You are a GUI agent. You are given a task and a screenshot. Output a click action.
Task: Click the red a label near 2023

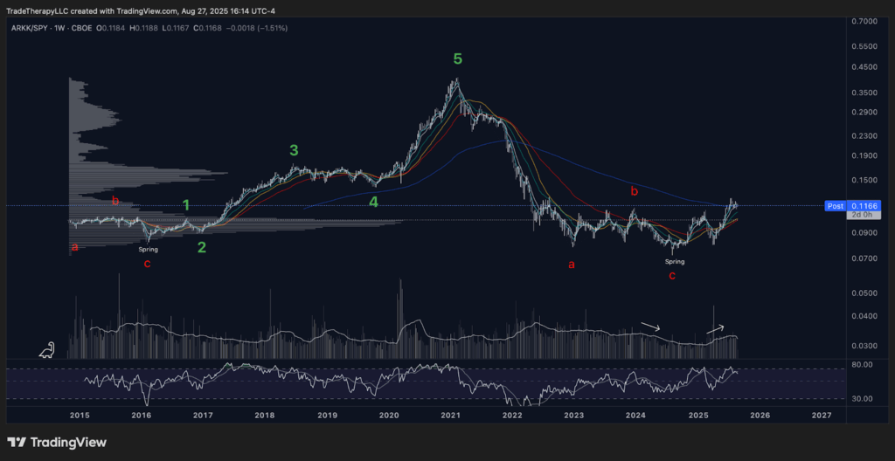click(572, 265)
